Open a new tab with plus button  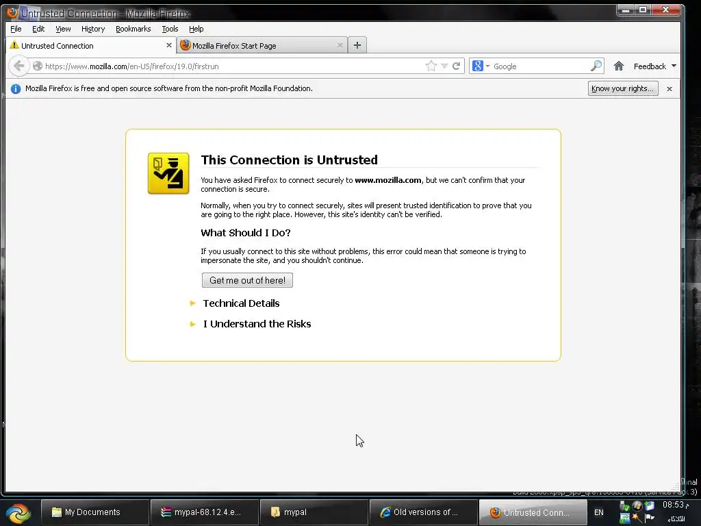pos(357,45)
